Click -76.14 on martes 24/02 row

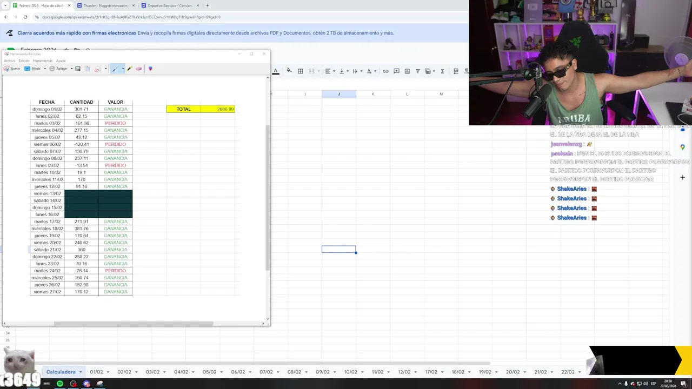coord(81,271)
